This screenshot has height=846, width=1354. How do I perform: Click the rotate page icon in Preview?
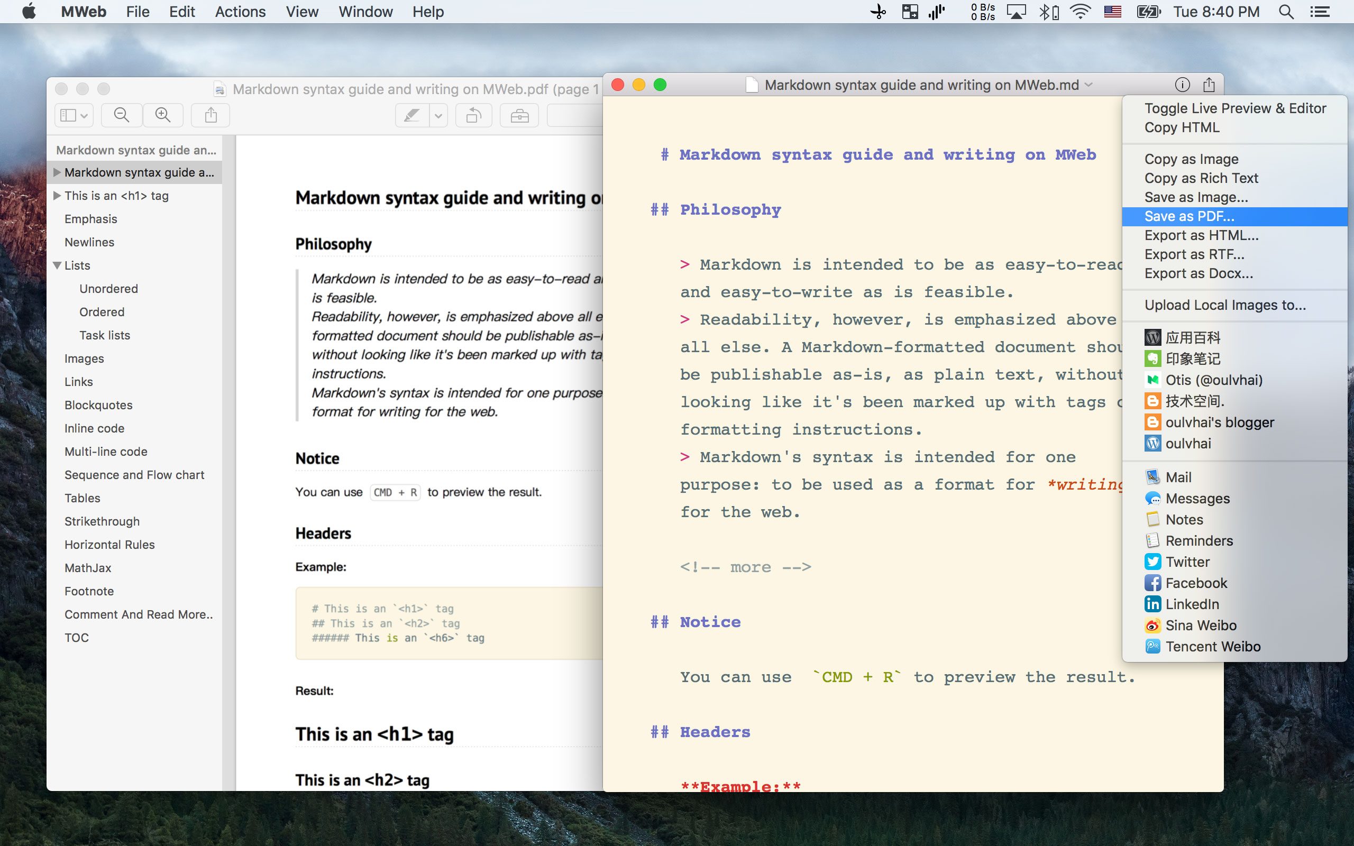473,116
